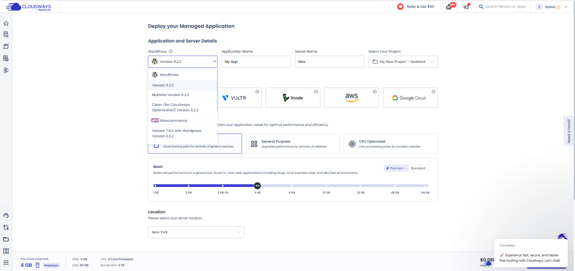
Task: Click the AWS info icon
Action: pos(375,91)
